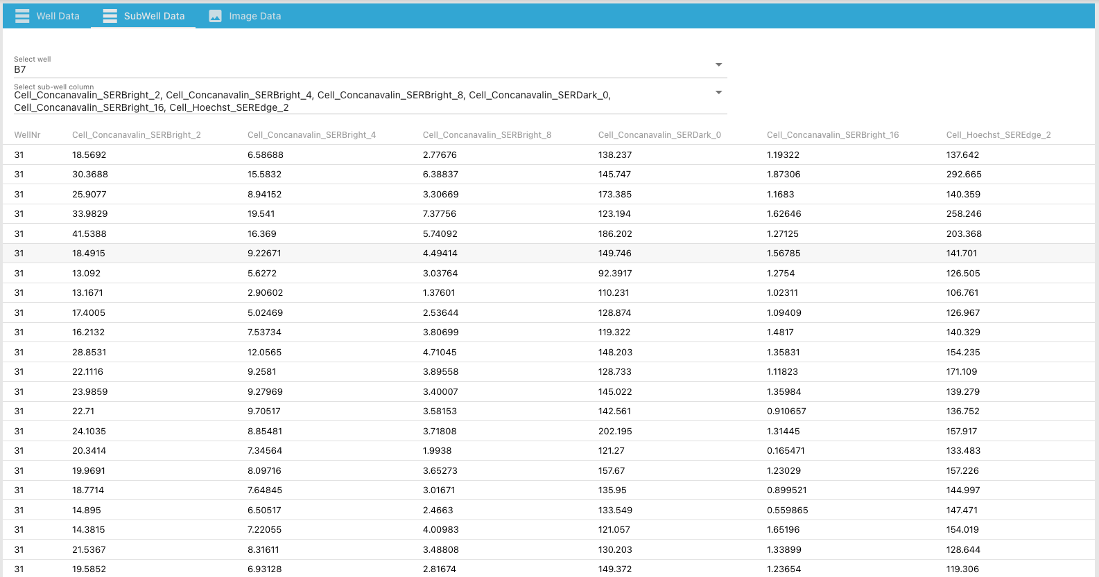Image resolution: width=1099 pixels, height=577 pixels.
Task: Select the Cell_Concanavalin_SERBright_8 column header
Action: tap(487, 135)
